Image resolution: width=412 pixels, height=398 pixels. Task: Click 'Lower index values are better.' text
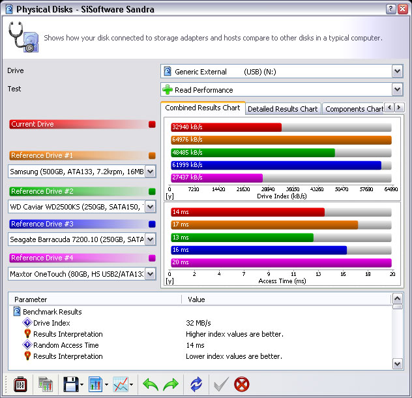pyautogui.click(x=234, y=356)
